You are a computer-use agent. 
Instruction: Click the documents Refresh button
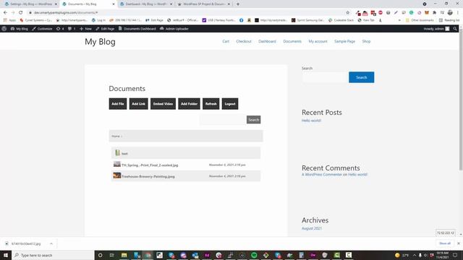pyautogui.click(x=211, y=104)
